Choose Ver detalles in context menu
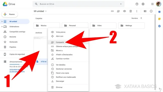This screenshot has height=92, width=163. tap(68, 65)
